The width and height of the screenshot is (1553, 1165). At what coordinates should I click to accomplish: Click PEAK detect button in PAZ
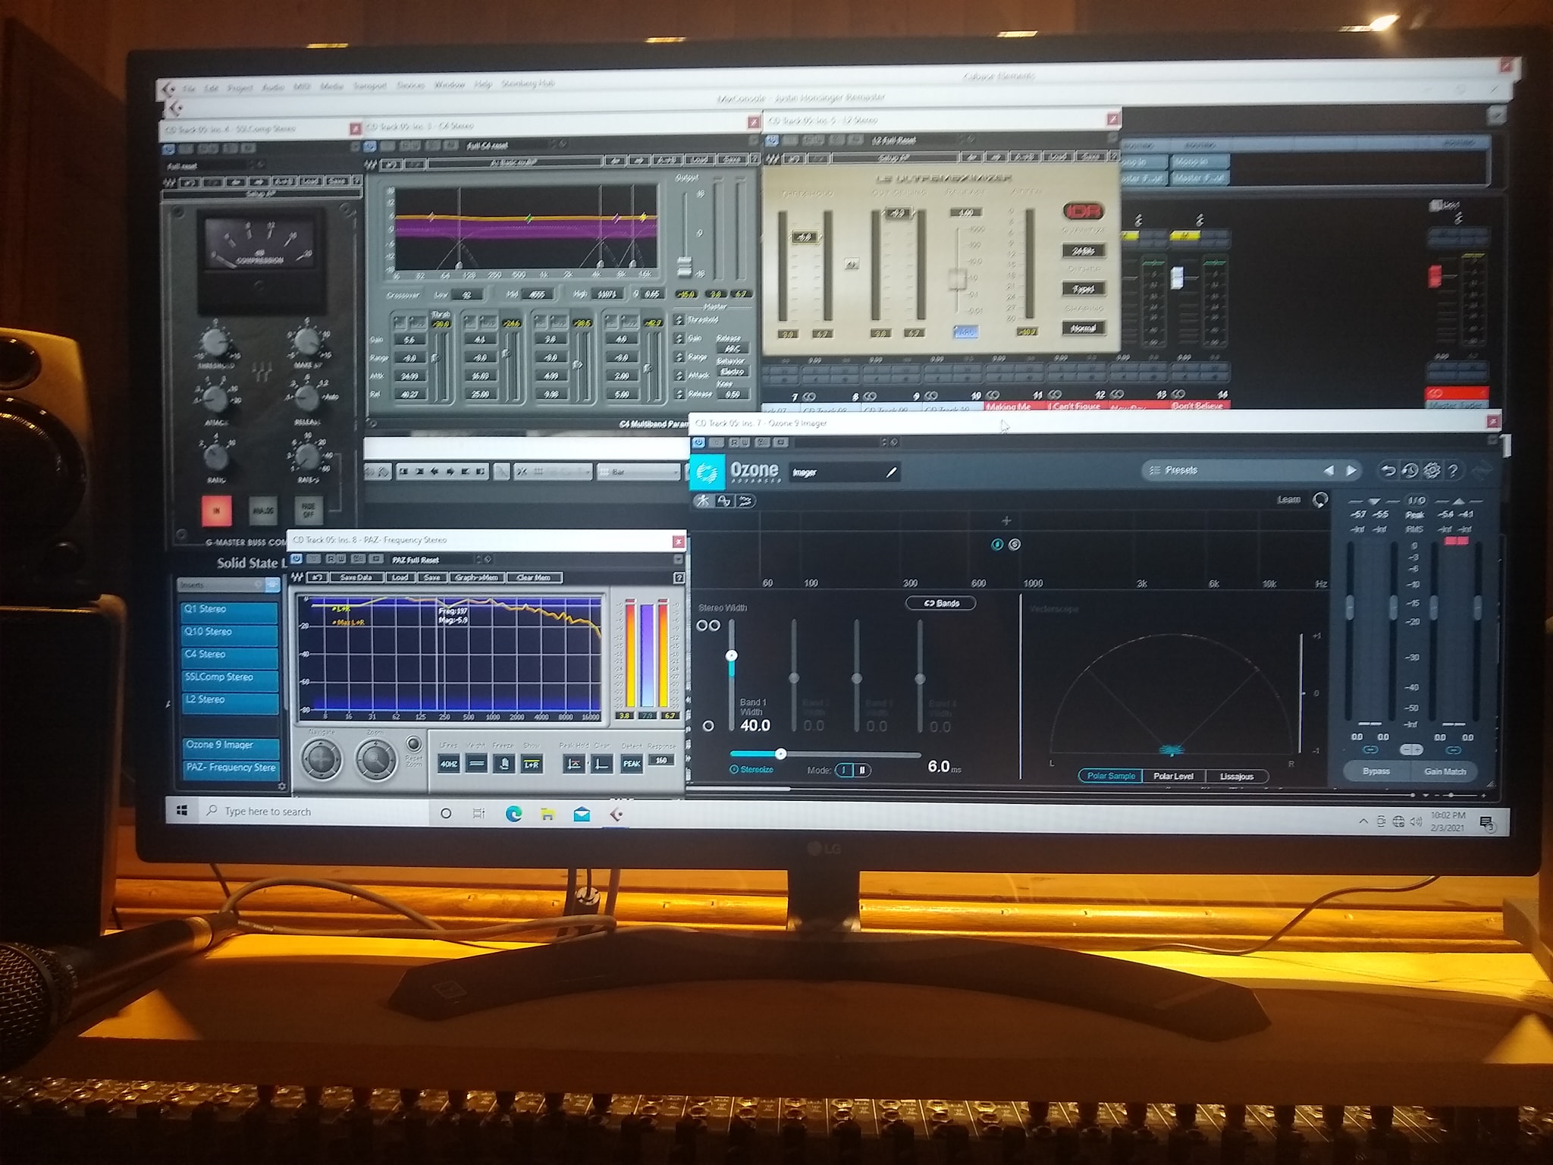pyautogui.click(x=632, y=764)
